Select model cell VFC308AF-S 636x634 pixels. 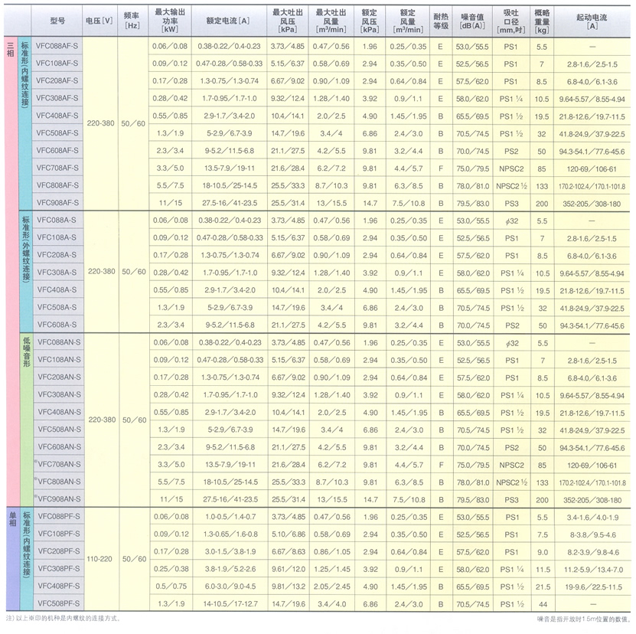(57, 98)
